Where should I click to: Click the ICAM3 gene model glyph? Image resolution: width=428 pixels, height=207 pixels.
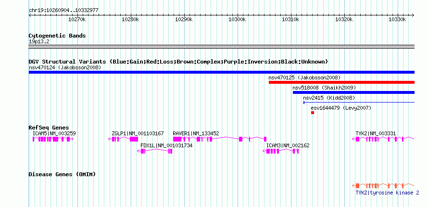[281, 151]
